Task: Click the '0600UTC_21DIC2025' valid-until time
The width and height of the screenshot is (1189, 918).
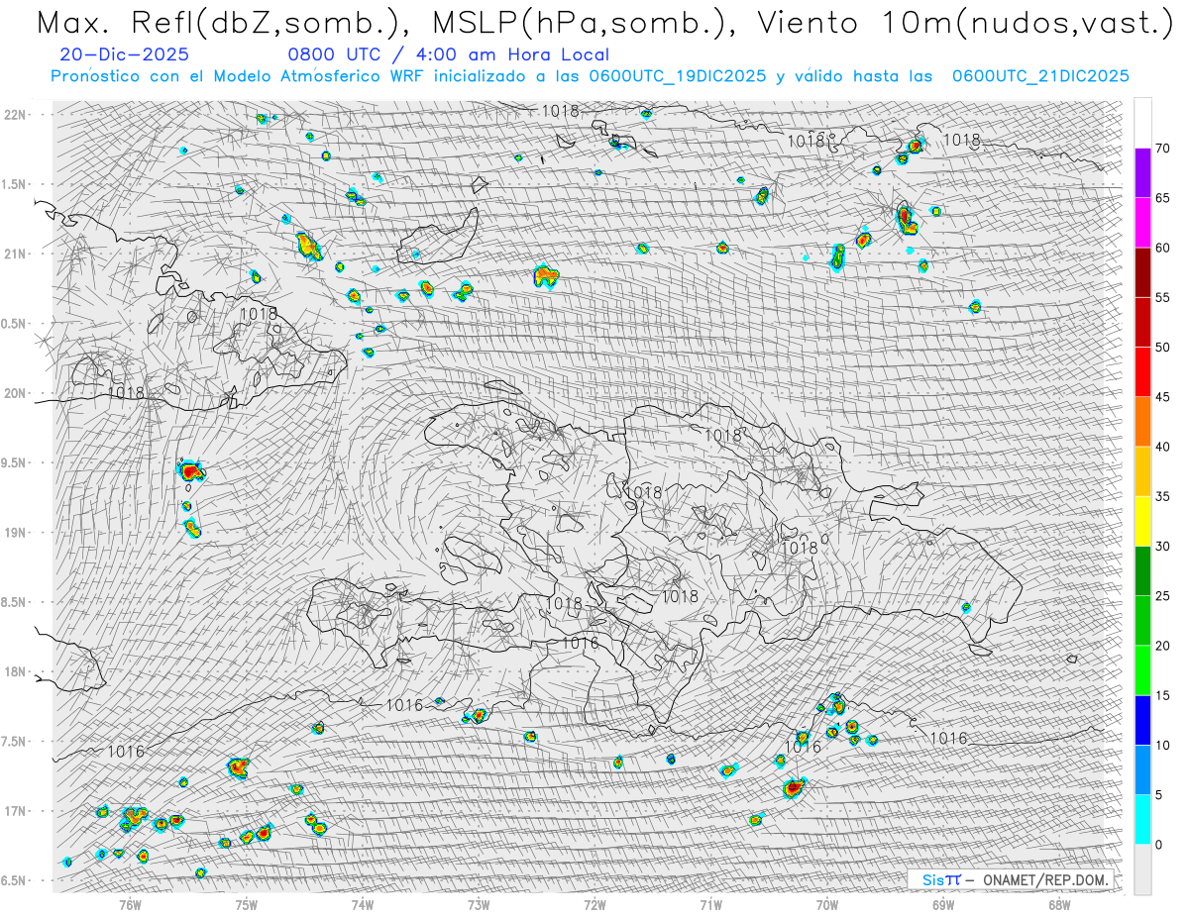Action: (1040, 76)
